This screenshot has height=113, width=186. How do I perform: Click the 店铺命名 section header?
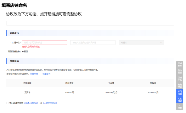click(x=90, y=33)
